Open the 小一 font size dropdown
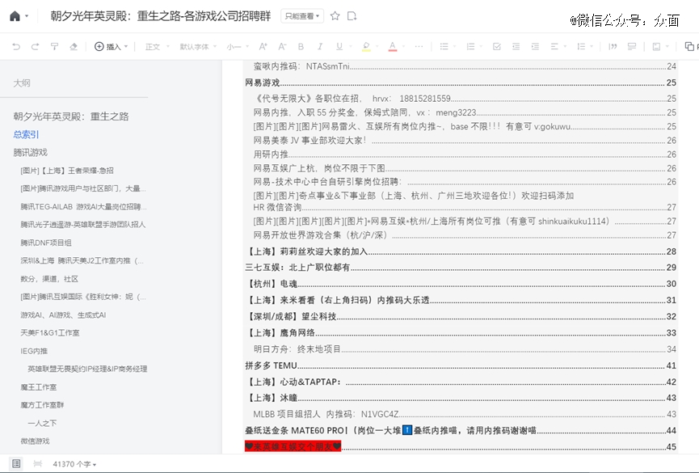 (237, 46)
